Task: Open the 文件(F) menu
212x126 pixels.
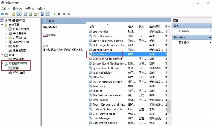Action: tap(5, 9)
